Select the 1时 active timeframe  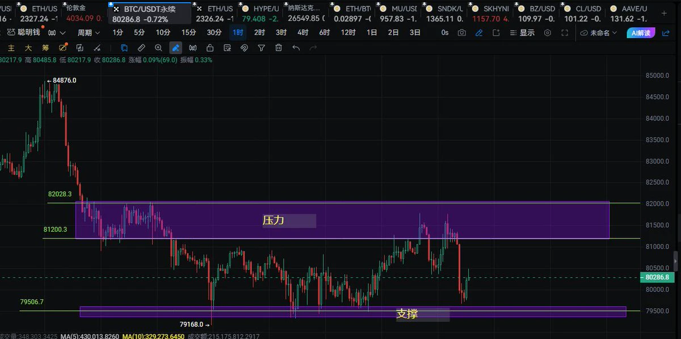[x=237, y=32]
